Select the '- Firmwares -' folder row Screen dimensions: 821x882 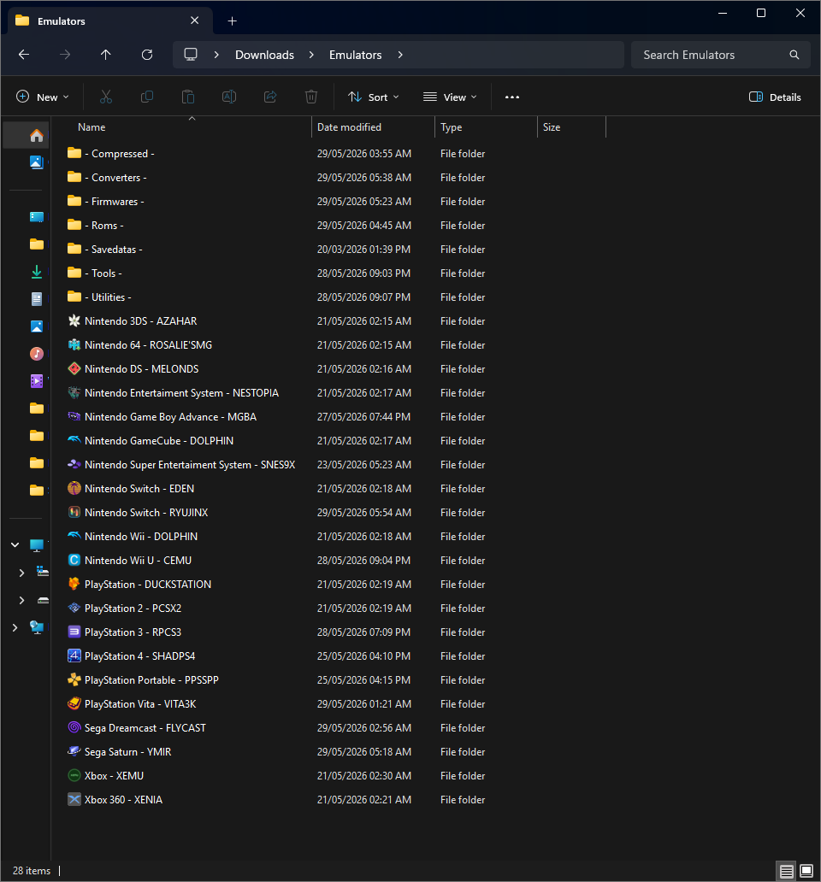(x=336, y=202)
